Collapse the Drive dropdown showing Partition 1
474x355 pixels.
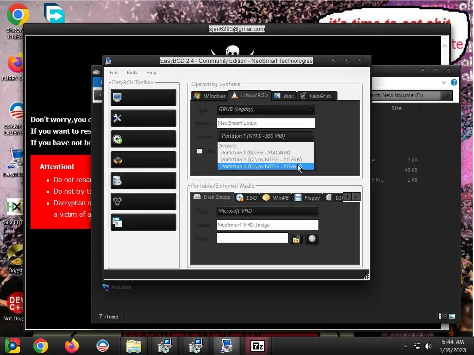point(265,136)
